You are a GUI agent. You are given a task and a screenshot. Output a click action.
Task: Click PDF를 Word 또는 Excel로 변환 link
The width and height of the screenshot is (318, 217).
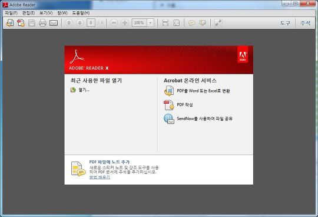tap(203, 91)
